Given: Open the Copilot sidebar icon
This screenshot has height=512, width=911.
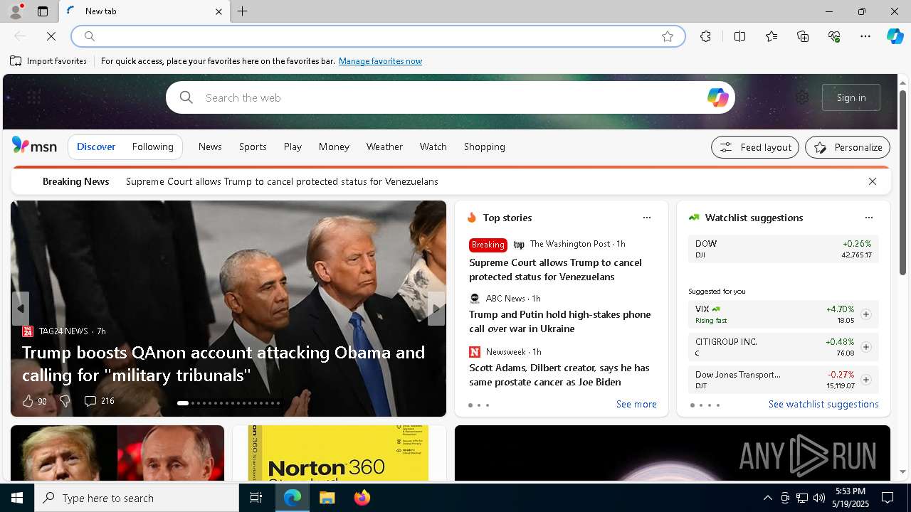Looking at the screenshot, I should [895, 36].
